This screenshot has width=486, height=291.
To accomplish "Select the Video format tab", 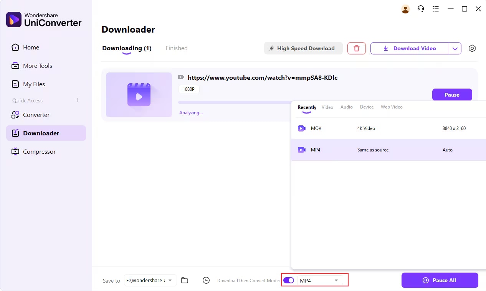I will [327, 107].
